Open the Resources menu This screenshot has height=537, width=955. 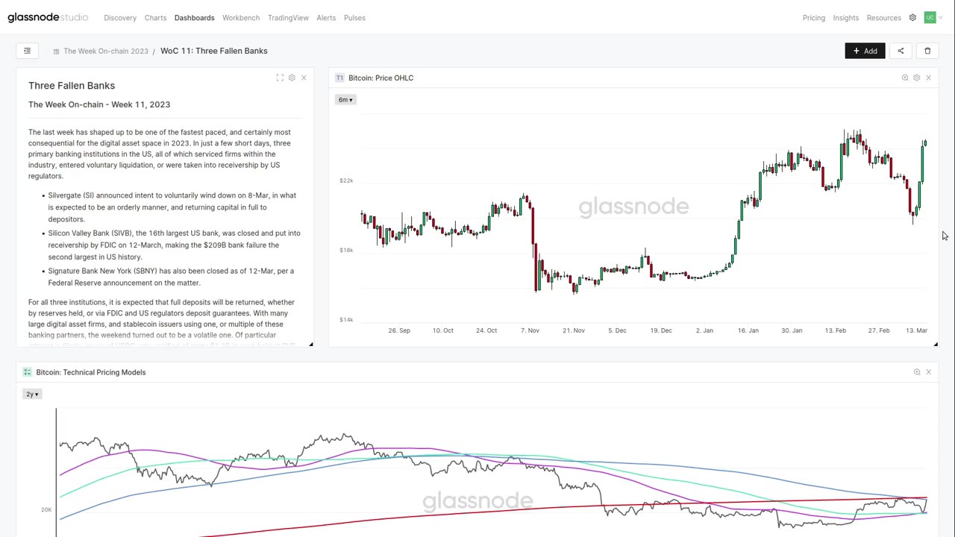coord(884,17)
